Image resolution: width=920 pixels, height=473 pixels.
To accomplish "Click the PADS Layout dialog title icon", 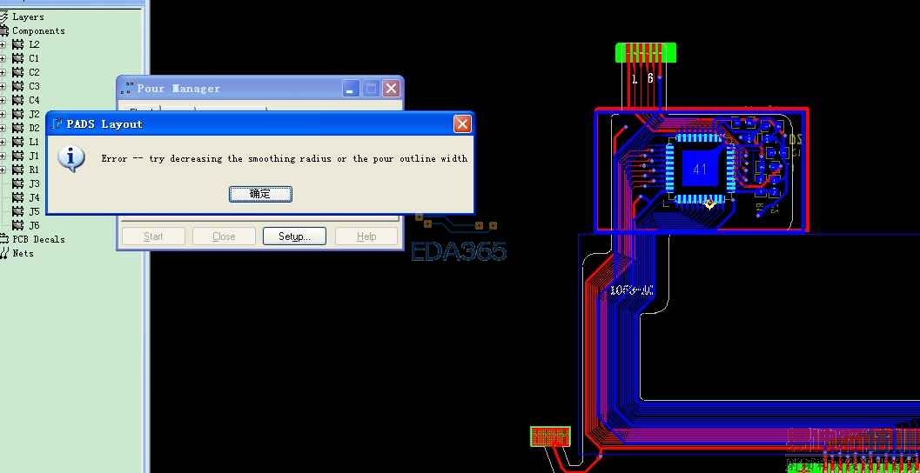I will coord(57,123).
